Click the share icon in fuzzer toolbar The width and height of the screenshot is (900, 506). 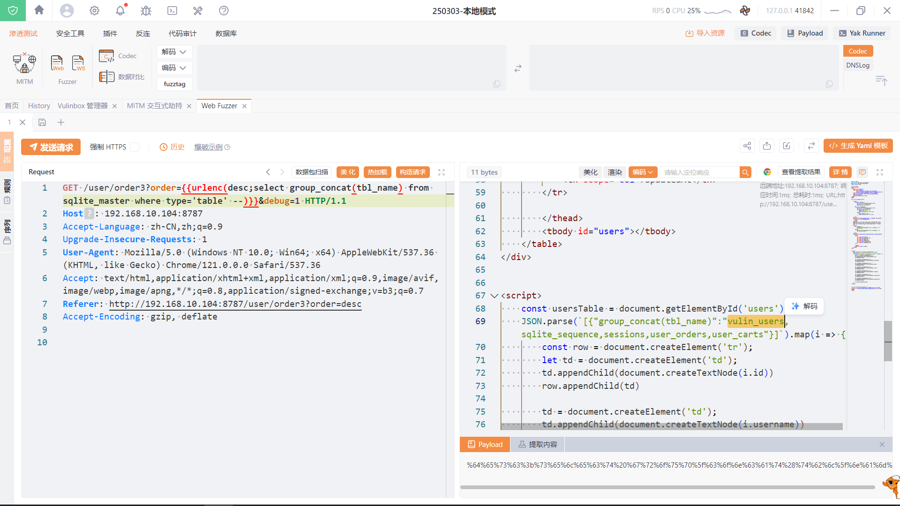click(x=747, y=146)
